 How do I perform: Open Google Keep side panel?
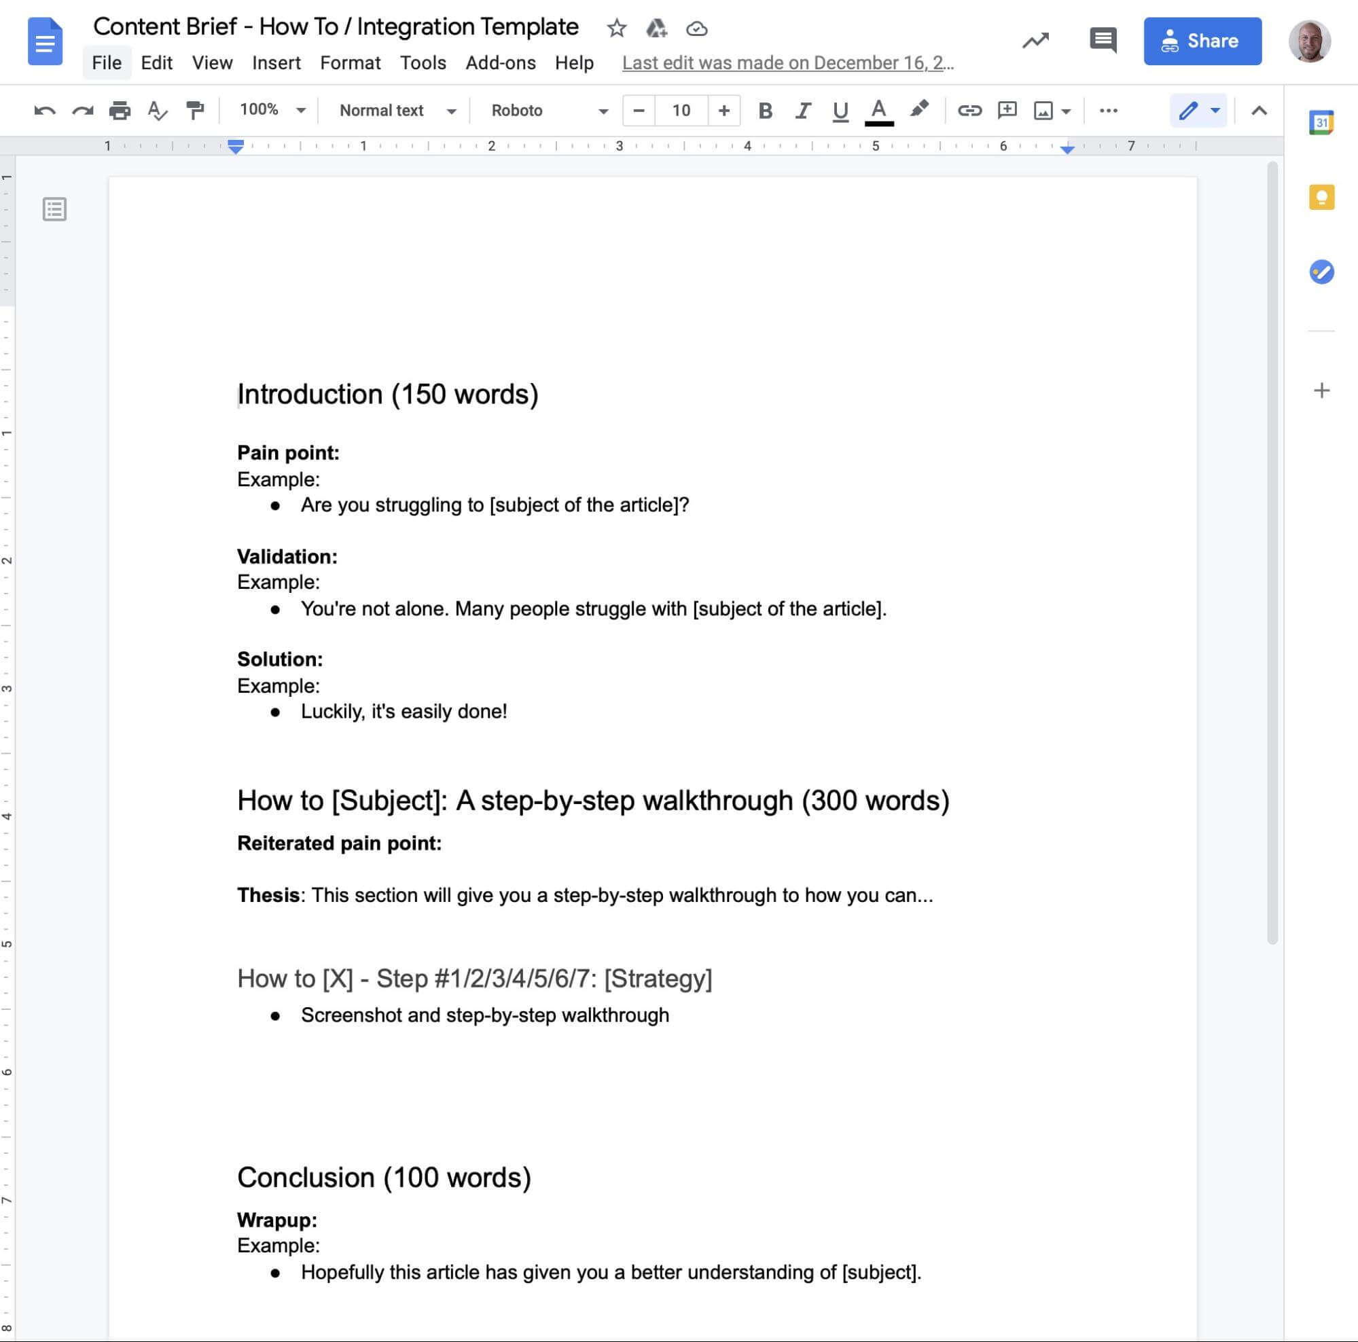(1321, 198)
